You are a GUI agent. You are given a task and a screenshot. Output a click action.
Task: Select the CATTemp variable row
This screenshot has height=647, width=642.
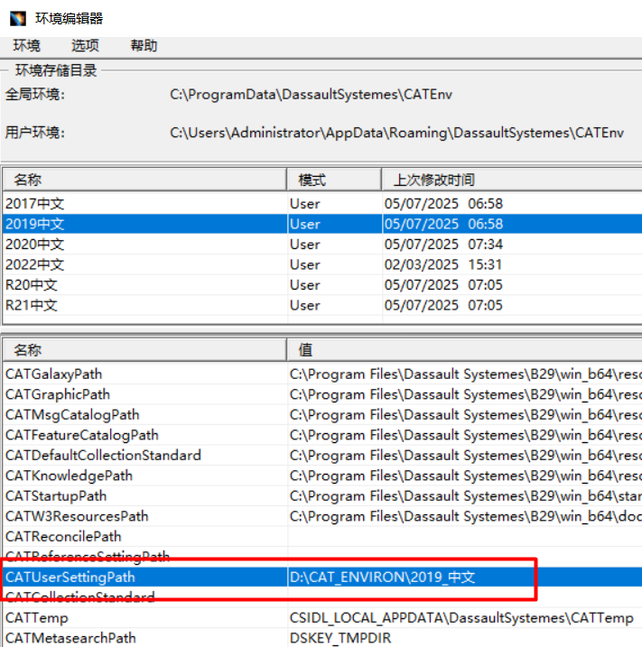click(x=36, y=618)
